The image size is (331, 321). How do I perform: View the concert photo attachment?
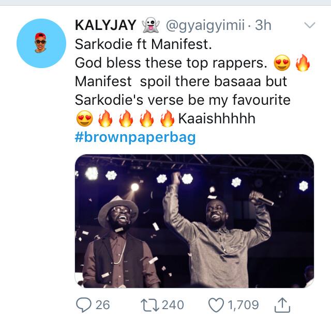click(x=194, y=221)
